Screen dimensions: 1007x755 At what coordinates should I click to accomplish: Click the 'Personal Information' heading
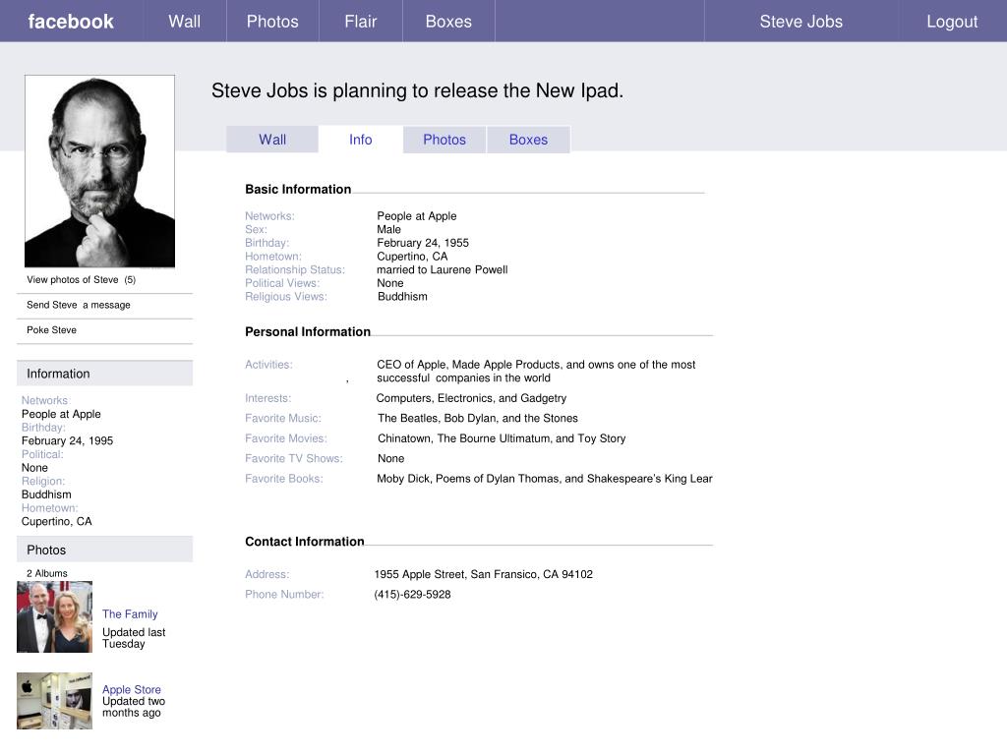308,332
